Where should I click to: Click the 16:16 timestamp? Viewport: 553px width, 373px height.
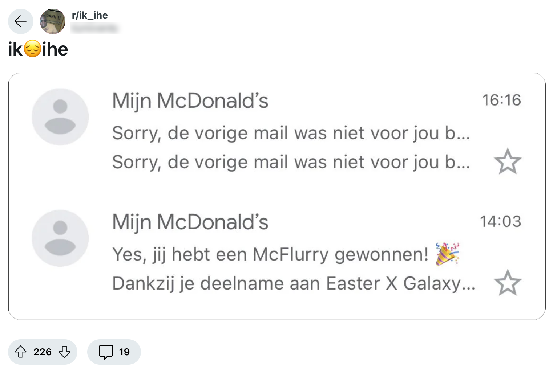(x=501, y=100)
